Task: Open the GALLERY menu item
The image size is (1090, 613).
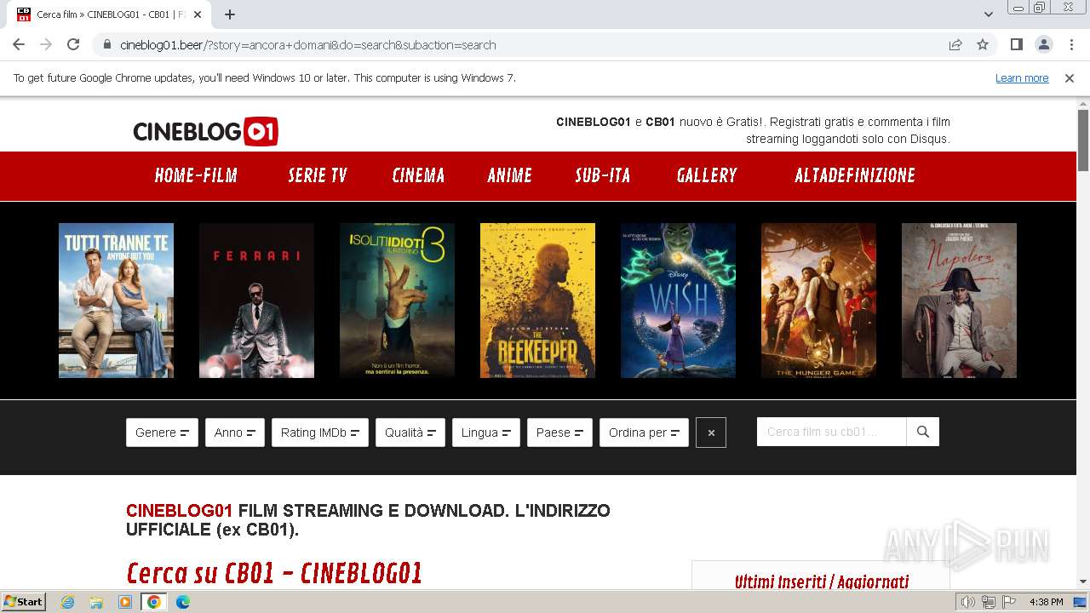Action: (x=707, y=175)
